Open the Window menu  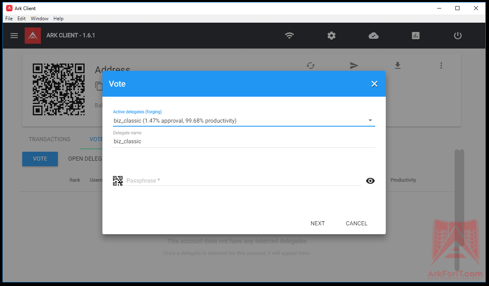[40, 19]
